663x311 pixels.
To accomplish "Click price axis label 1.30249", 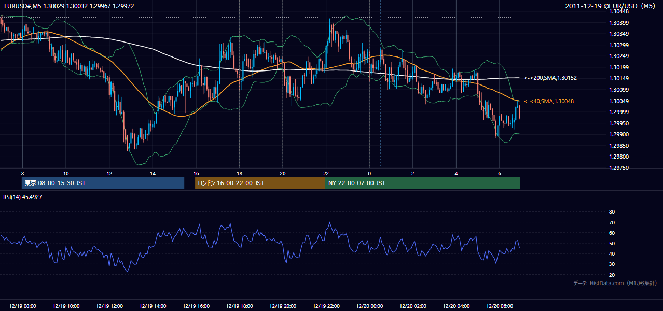I will 618,56.
